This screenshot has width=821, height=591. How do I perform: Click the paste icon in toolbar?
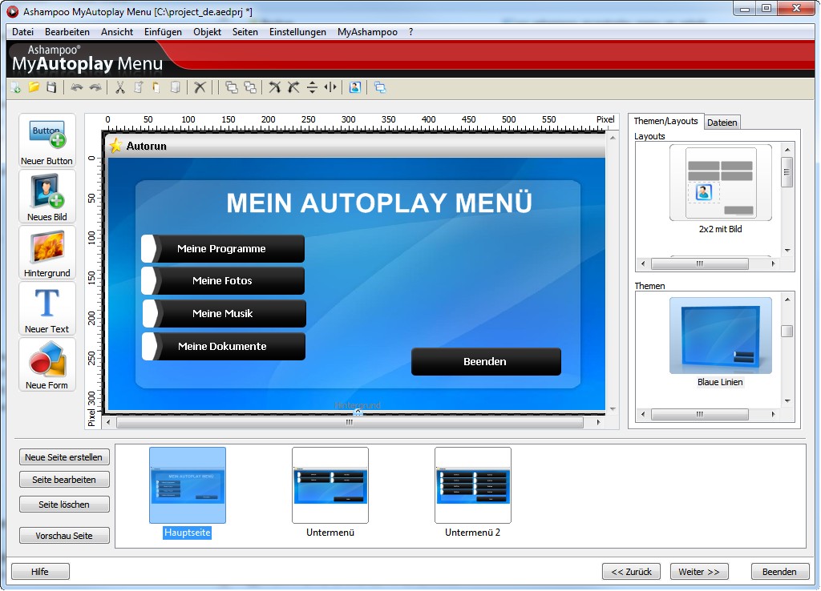point(156,87)
